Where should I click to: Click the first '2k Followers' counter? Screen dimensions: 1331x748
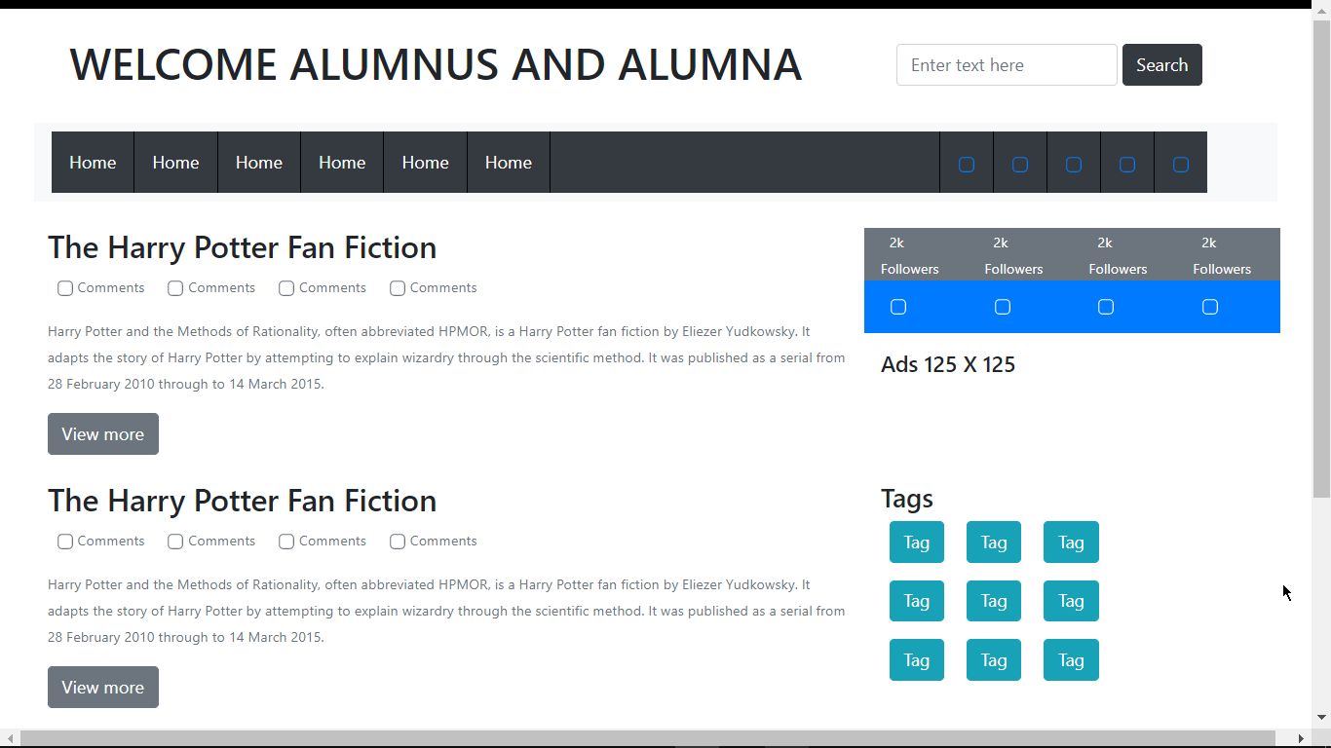pos(910,255)
